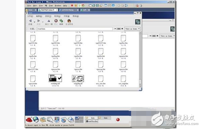
Task: Select the webdings.ttf font thumbnail
Action: tap(55, 78)
